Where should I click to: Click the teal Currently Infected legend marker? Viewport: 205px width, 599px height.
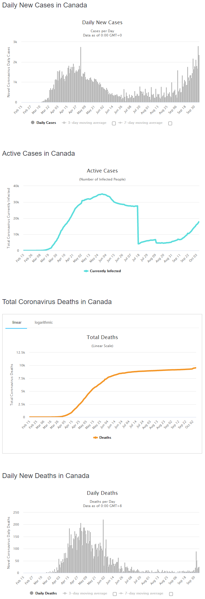[x=86, y=271]
